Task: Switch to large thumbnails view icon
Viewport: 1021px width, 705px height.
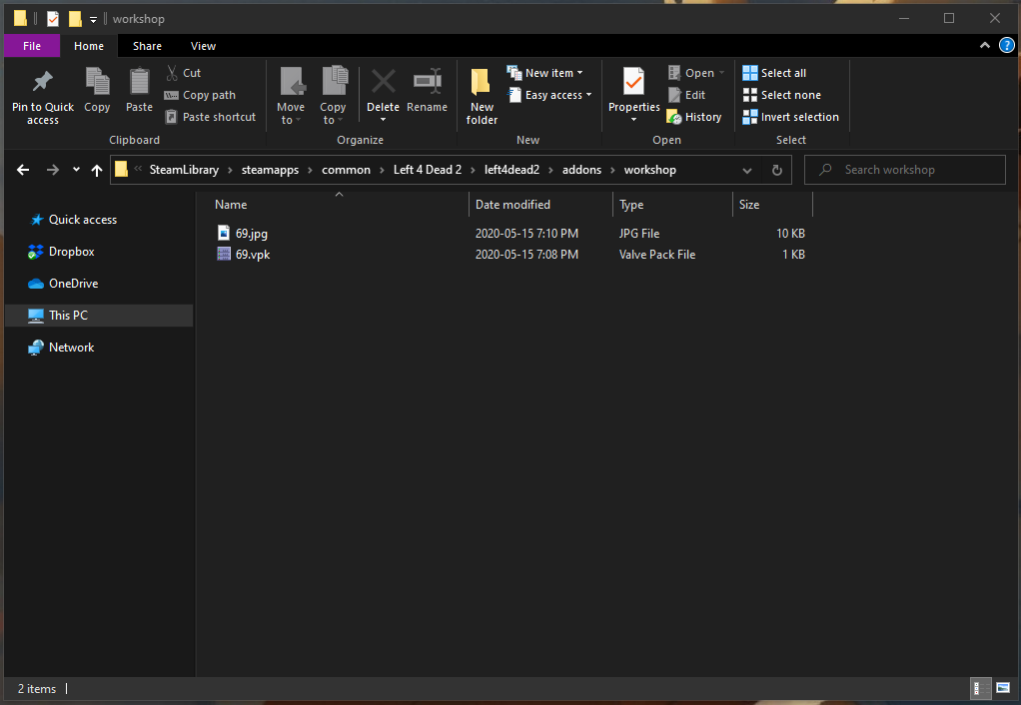Action: 1003,688
